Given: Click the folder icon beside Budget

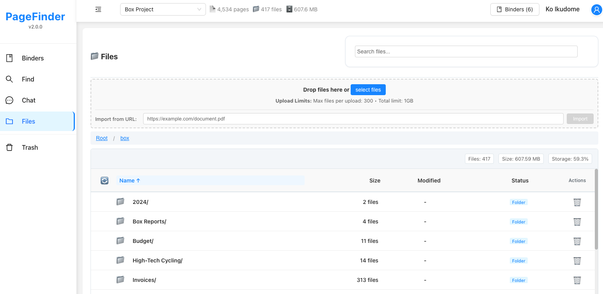Looking at the screenshot, I should (x=120, y=241).
